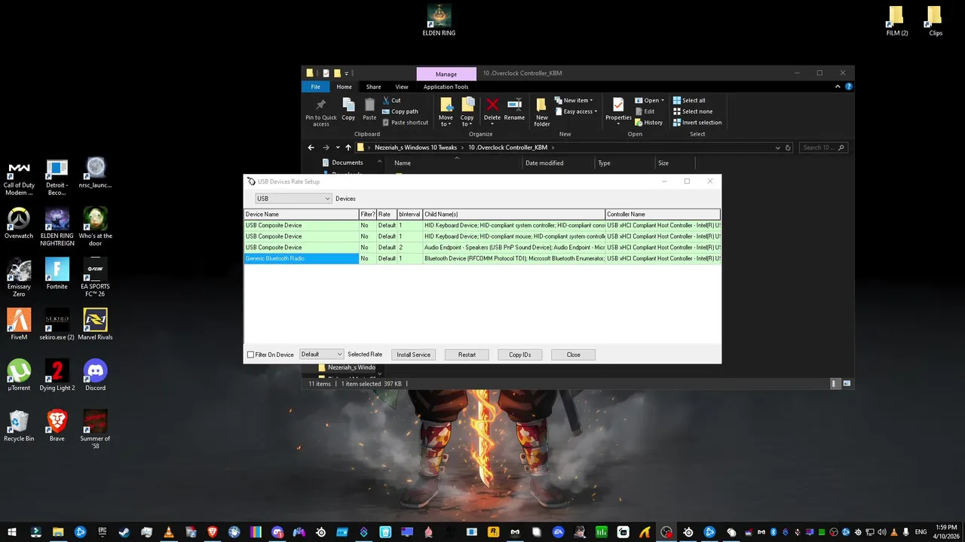Select the Overwatch desktop shortcut

click(19, 224)
